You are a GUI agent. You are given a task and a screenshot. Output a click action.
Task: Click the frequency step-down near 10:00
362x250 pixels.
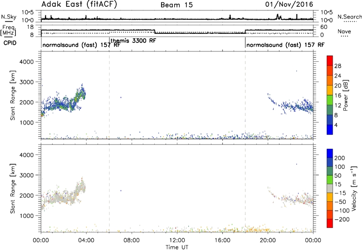tap(154, 32)
